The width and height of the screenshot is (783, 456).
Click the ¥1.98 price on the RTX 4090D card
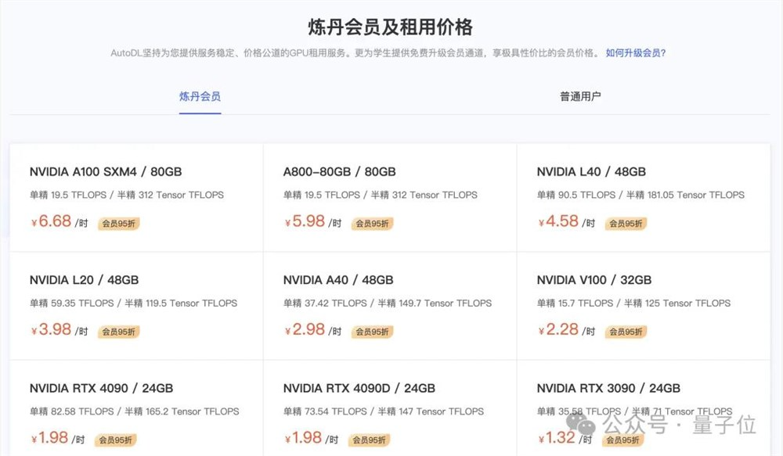(x=303, y=437)
